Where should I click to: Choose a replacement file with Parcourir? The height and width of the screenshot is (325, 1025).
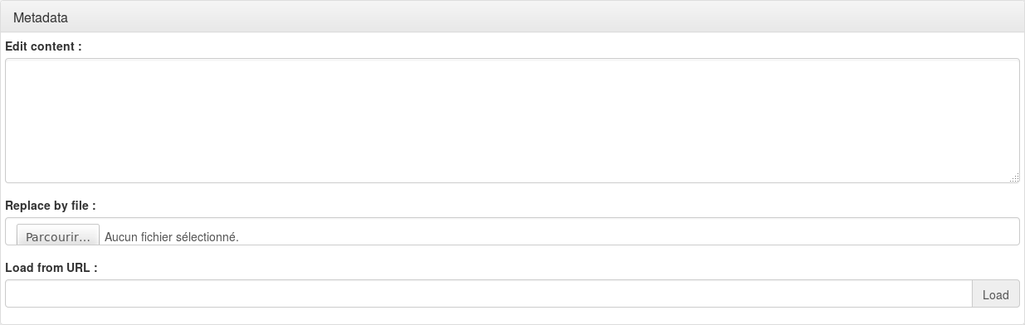pos(58,237)
